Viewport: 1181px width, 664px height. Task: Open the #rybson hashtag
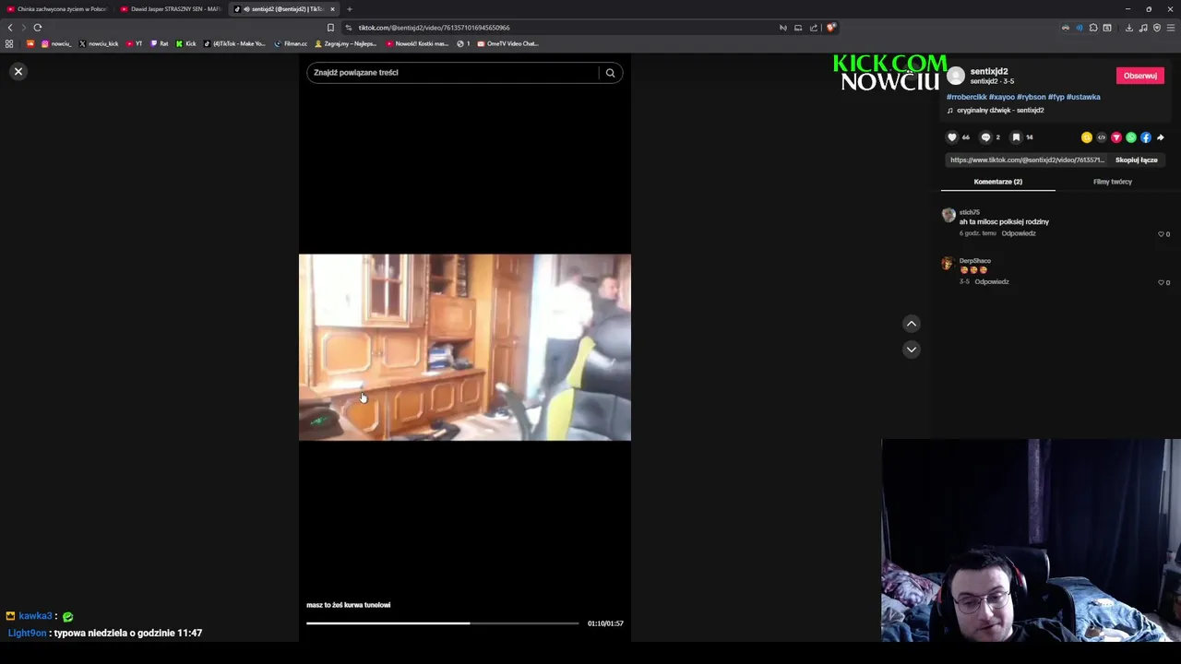tap(1031, 97)
